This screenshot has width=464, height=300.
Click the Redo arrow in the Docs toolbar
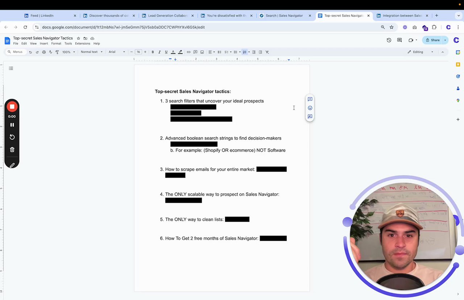(x=37, y=52)
